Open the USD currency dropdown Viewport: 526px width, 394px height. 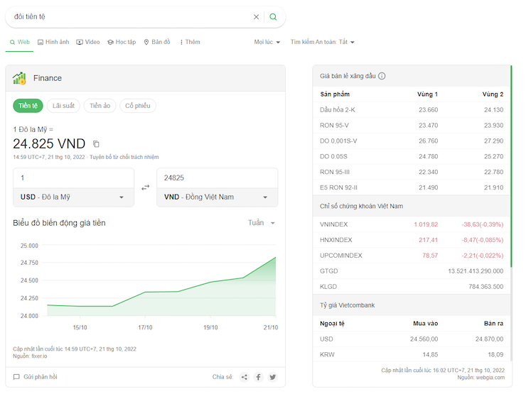pyautogui.click(x=73, y=197)
